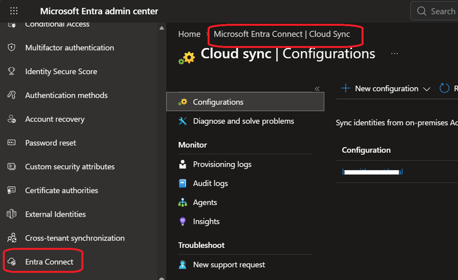Click the Account recovery icon

pos(12,119)
